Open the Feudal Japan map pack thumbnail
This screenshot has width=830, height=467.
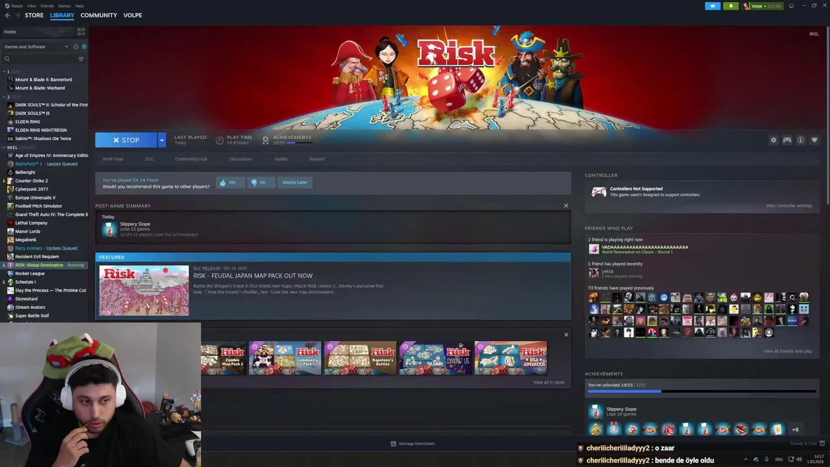pos(144,291)
